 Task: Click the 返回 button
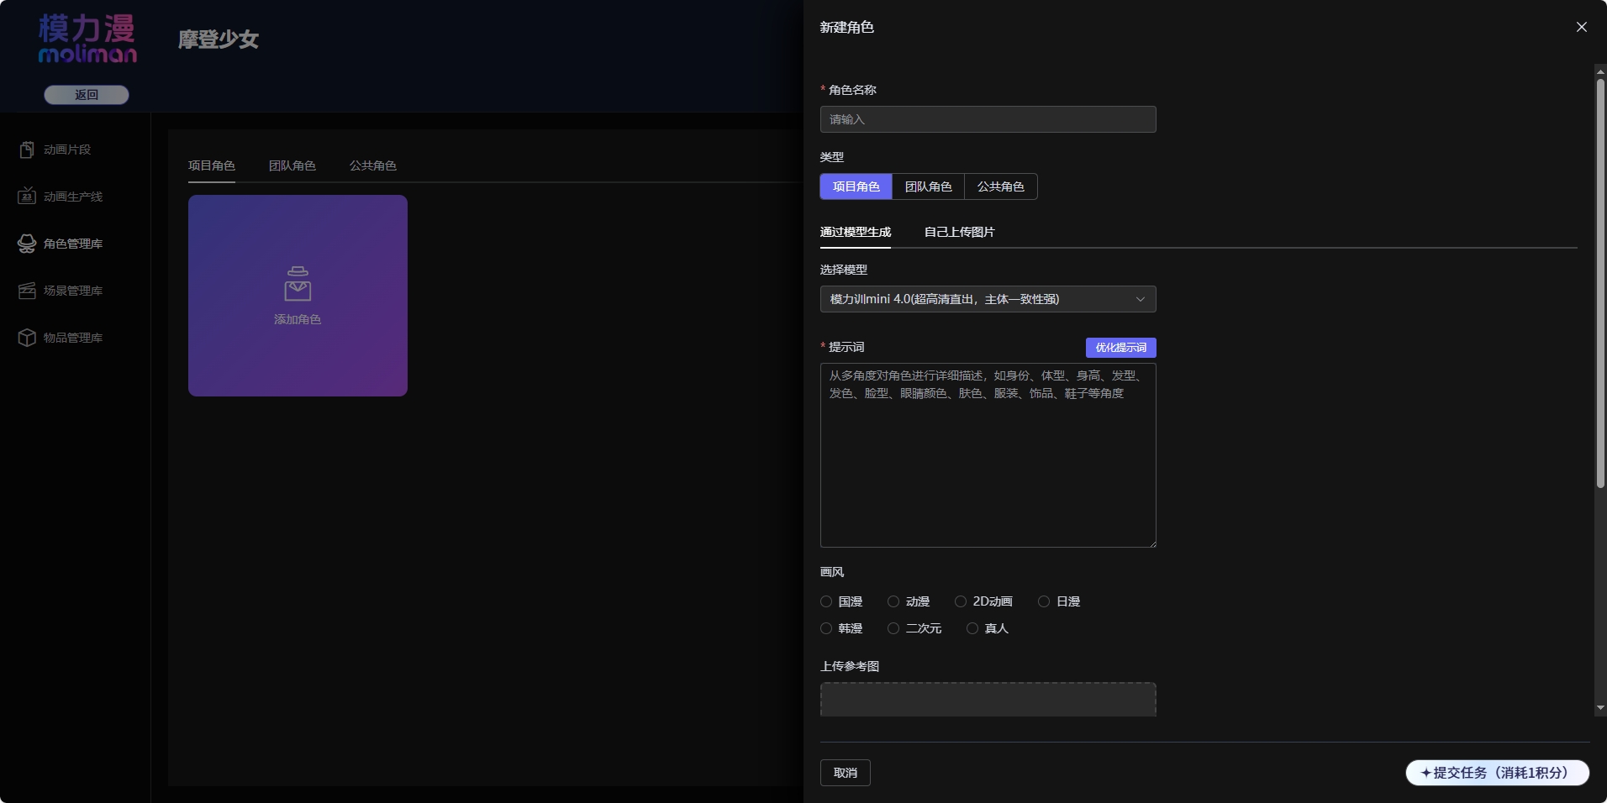[x=87, y=95]
